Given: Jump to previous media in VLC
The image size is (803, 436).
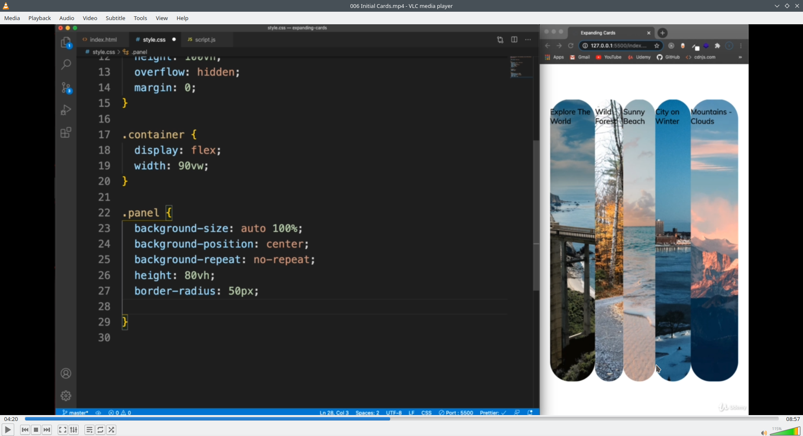Looking at the screenshot, I should click(25, 430).
